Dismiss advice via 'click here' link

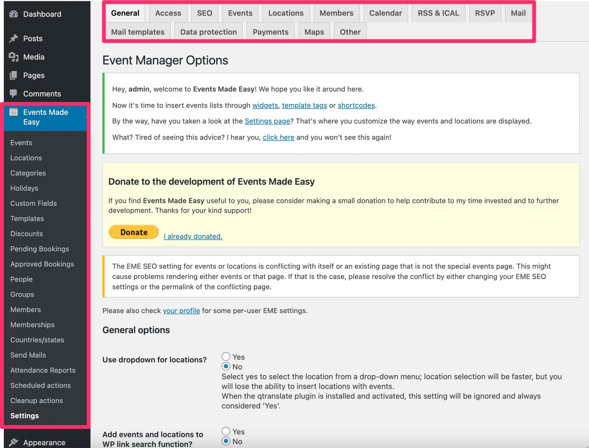(x=278, y=137)
